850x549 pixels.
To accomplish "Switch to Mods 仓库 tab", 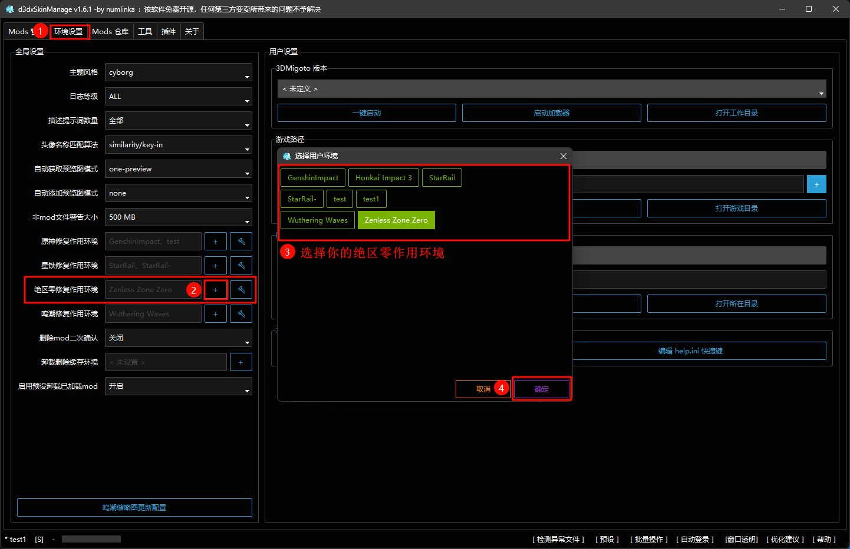I will click(x=110, y=32).
